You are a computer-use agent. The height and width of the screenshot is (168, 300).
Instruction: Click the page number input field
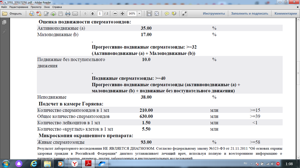(100, 14)
